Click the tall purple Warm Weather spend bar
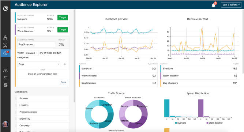Screen dimensions: 244x132 coord(201,108)
